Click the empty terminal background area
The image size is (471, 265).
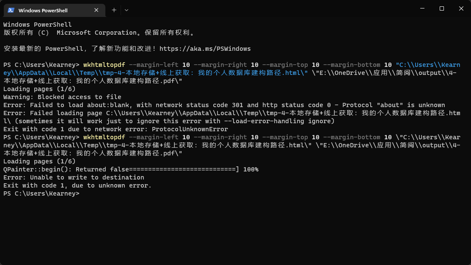235,233
